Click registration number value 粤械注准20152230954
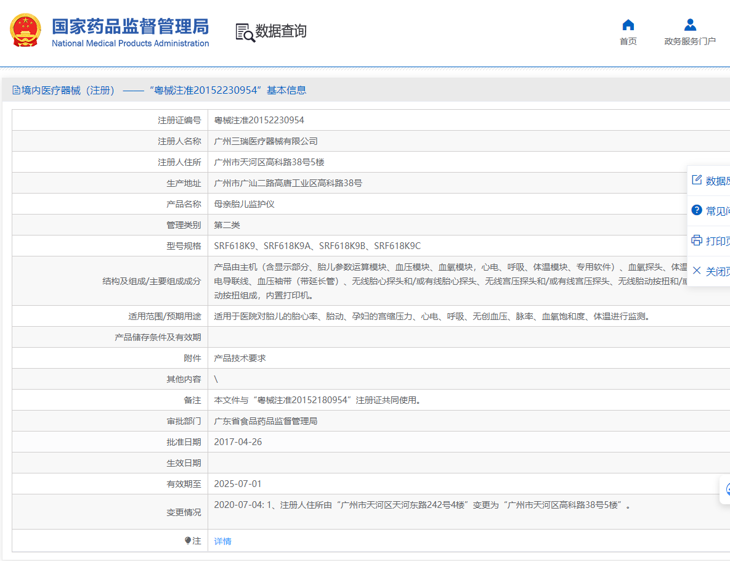Screen dimensions: 730x561 click(x=259, y=120)
